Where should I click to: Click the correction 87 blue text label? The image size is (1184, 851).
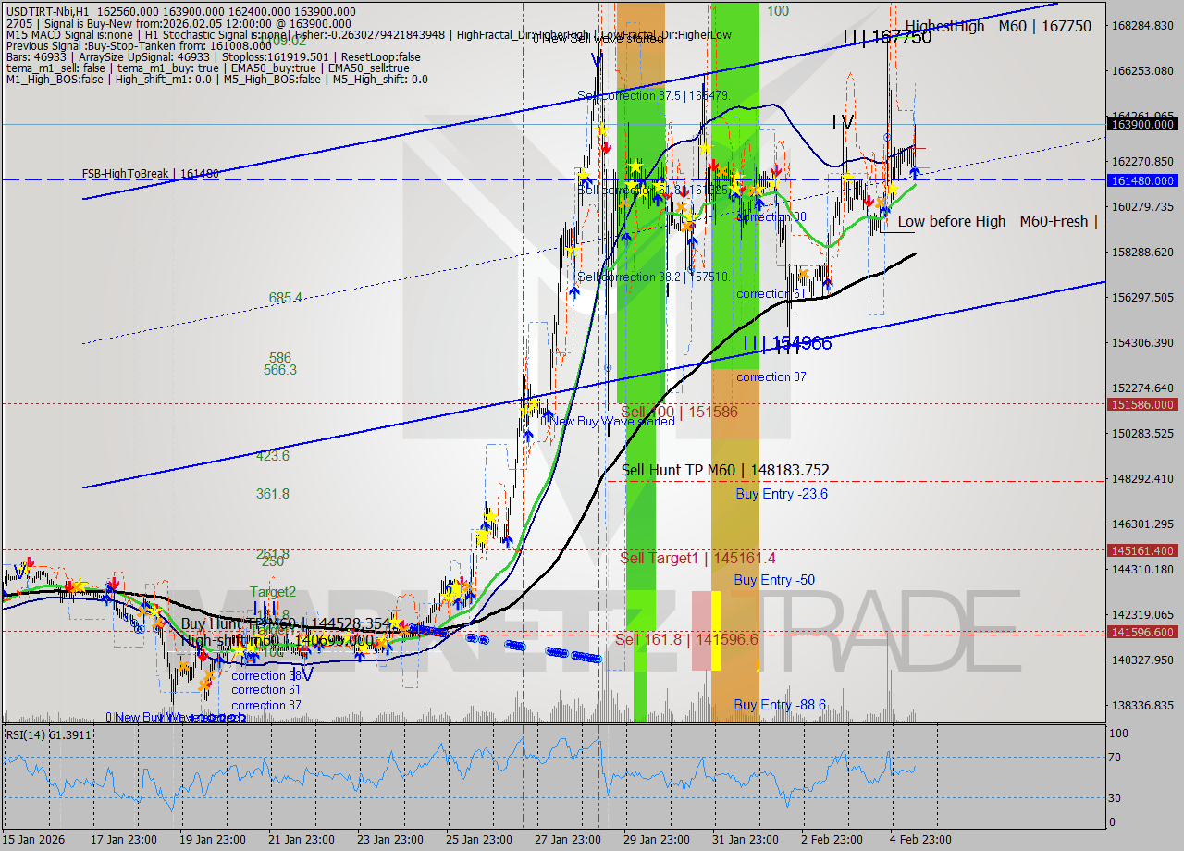coord(771,376)
